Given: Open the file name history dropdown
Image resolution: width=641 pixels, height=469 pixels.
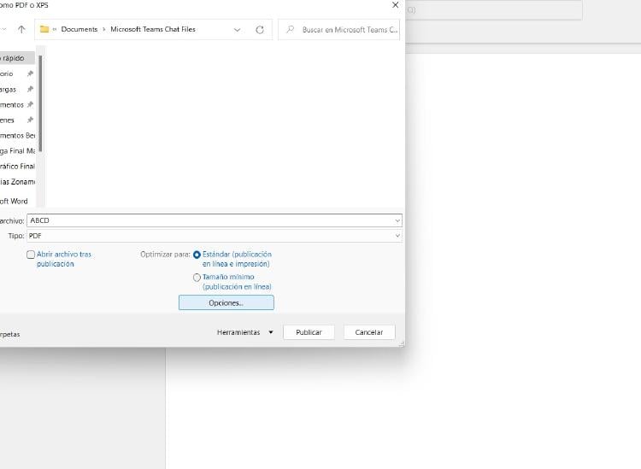Looking at the screenshot, I should click(x=397, y=220).
